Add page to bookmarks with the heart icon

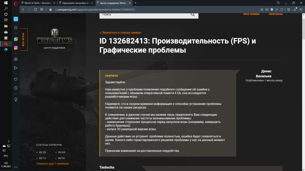[282, 9]
